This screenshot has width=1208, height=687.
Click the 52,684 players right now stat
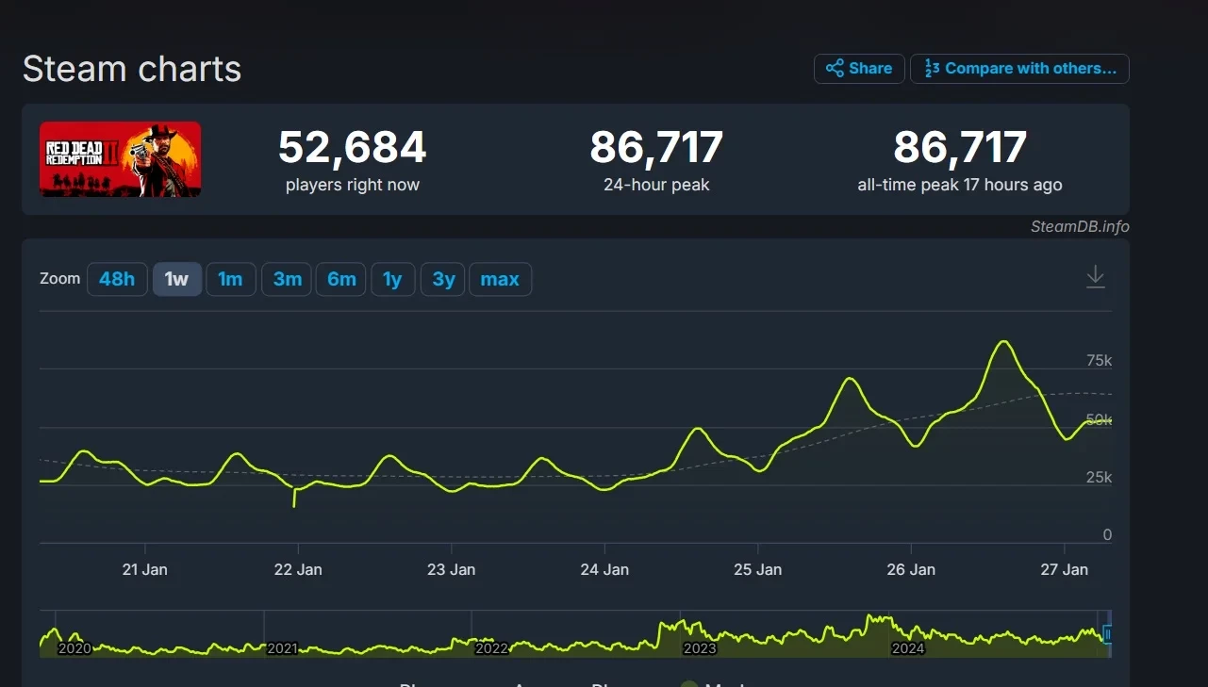(x=352, y=148)
